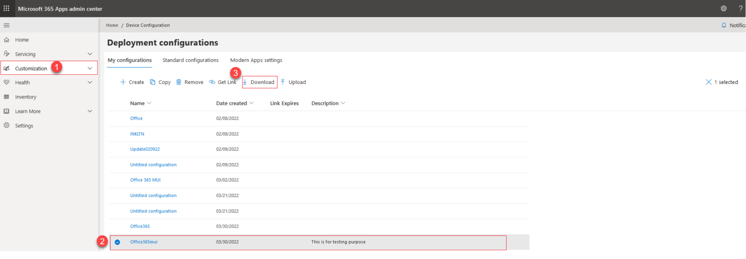Image resolution: width=746 pixels, height=259 pixels.
Task: Open Home in the sidebar
Action: [x=22, y=40]
